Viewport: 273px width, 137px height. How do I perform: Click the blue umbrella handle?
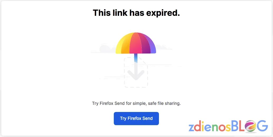coord(136,58)
